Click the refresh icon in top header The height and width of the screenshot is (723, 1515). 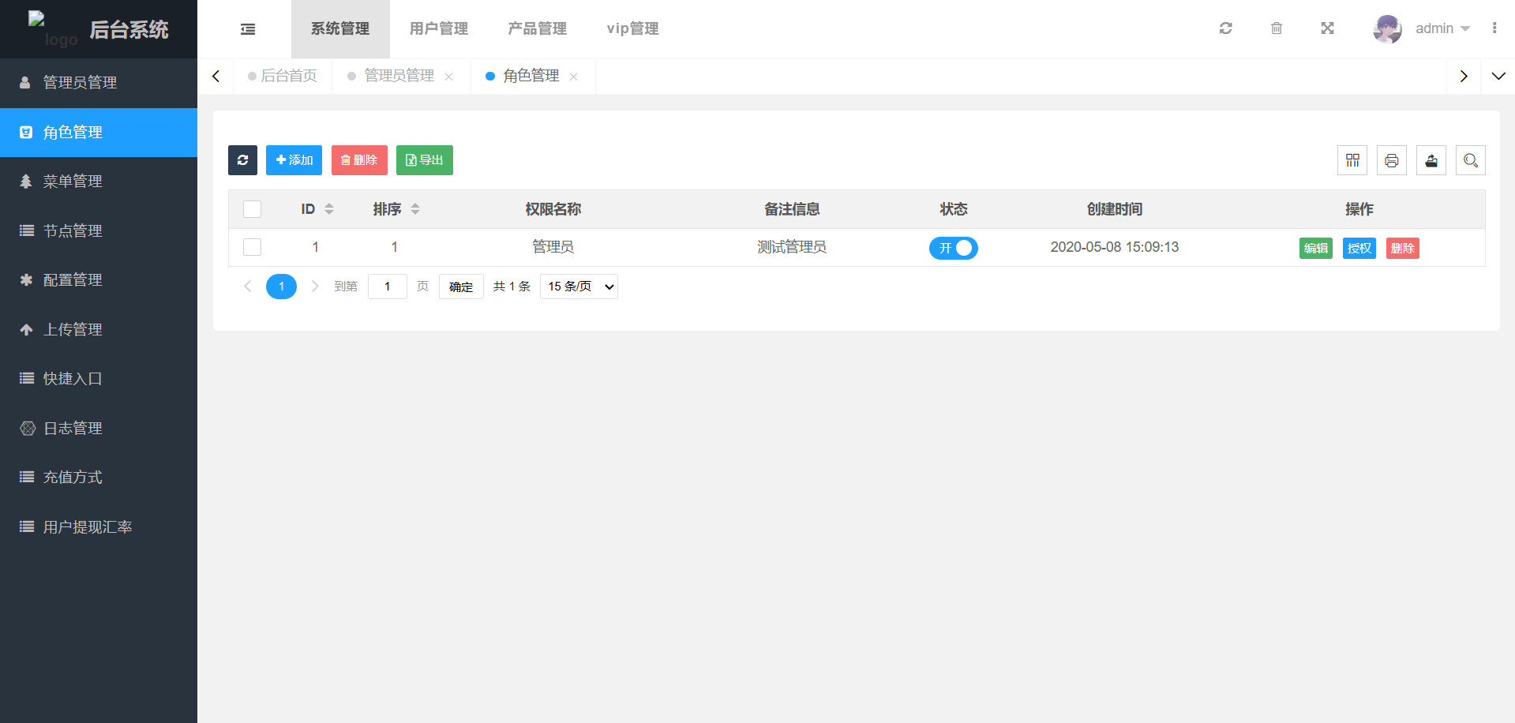point(1225,28)
